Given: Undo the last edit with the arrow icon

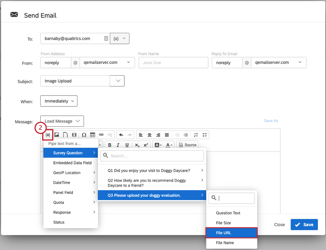Looking at the screenshot, I should click(120, 134).
